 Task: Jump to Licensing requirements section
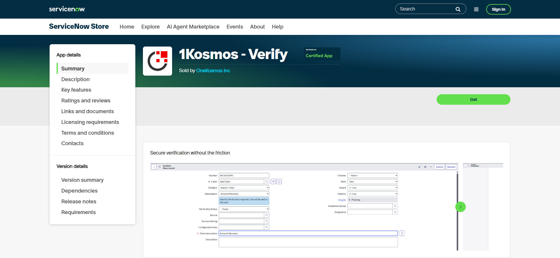tap(90, 122)
